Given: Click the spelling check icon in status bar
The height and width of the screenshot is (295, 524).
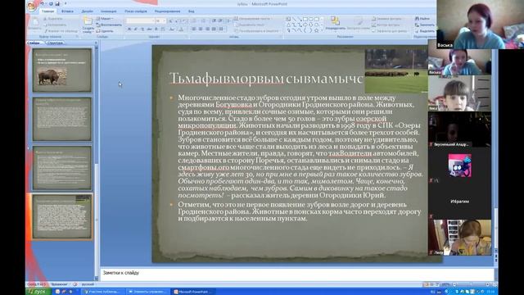Looking at the screenshot, I should [x=75, y=284].
